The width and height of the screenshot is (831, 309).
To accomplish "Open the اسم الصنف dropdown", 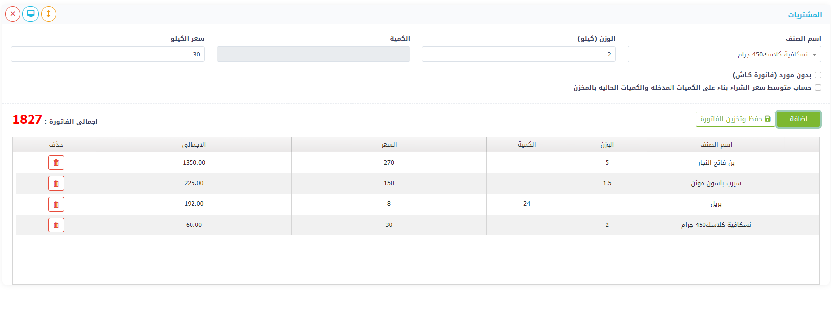I will coord(724,55).
